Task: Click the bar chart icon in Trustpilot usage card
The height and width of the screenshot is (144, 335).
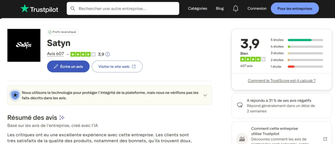Action: [x=242, y=139]
